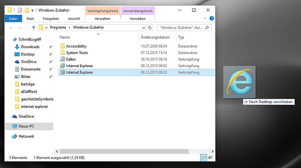Open Verwalten under Anwendungstools
This screenshot has height=168, width=301.
(138, 19)
